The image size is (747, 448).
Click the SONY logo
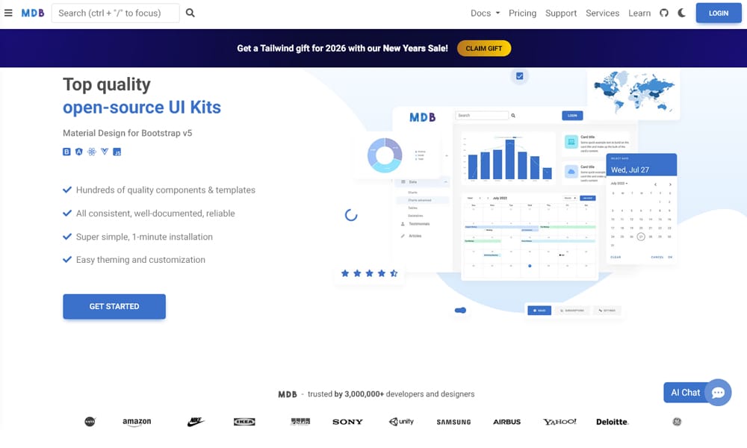[x=347, y=422]
